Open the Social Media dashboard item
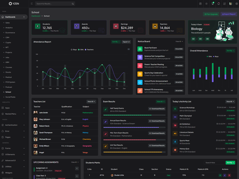Viewport: 239px width, 179px height. (10, 97)
